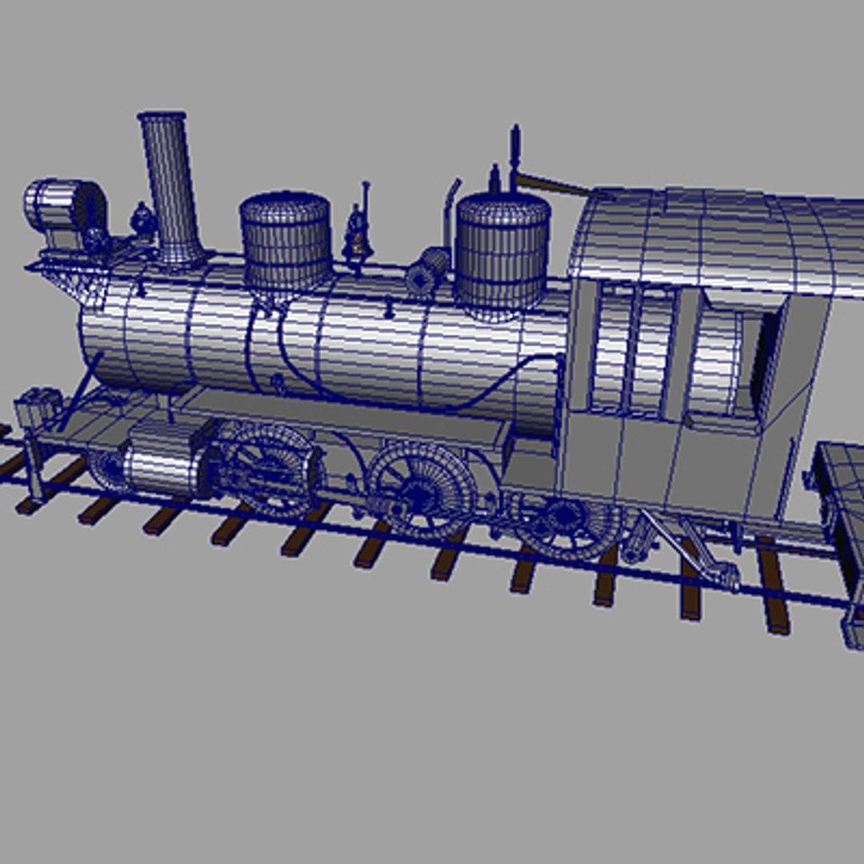Select the main boiler barrel

tap(325, 342)
